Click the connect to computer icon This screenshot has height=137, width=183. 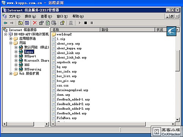click(x=71, y=23)
